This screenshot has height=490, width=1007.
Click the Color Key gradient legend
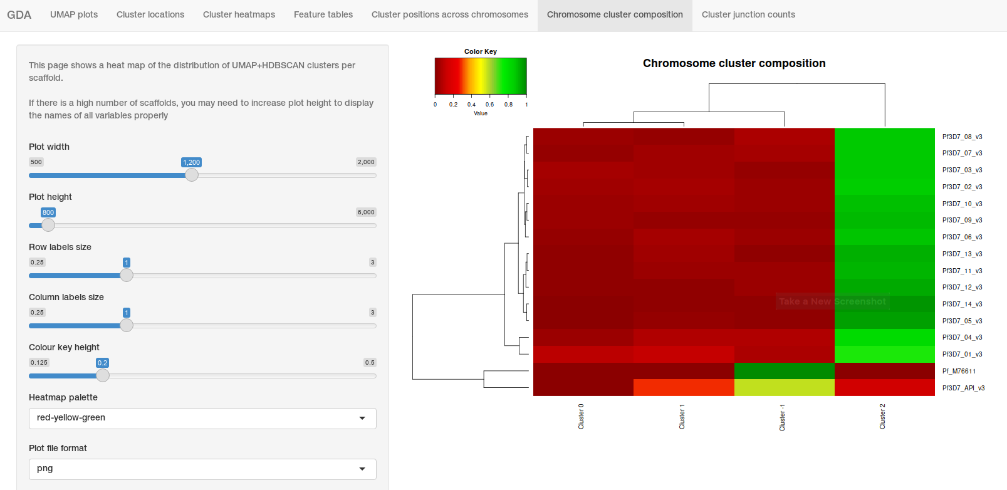[481, 76]
